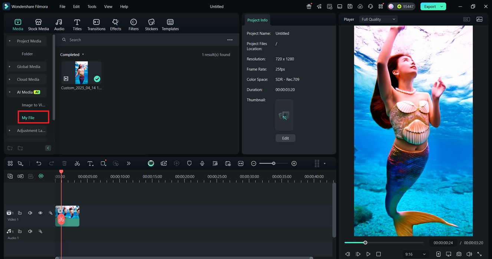
Task: Open the File menu
Action: coord(62,6)
